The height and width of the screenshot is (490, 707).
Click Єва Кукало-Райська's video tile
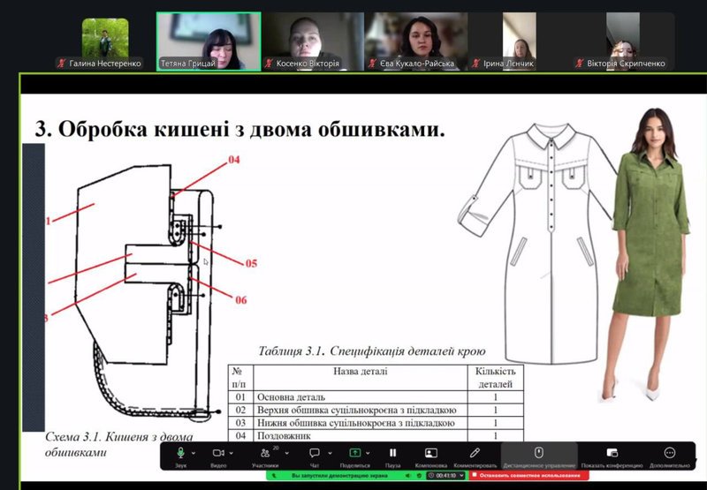[415, 41]
